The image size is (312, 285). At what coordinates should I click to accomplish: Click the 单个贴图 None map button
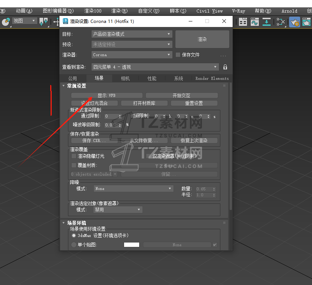click(177, 245)
